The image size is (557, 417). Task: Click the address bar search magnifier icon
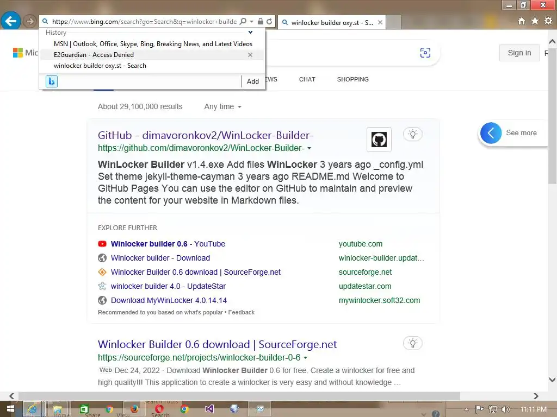(243, 21)
